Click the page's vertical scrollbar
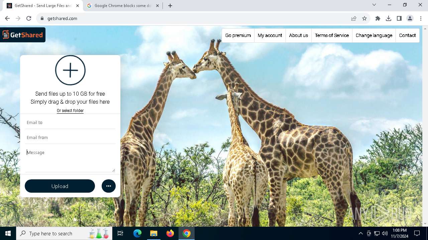Image resolution: width=428 pixels, height=240 pixels. (x=425, y=126)
